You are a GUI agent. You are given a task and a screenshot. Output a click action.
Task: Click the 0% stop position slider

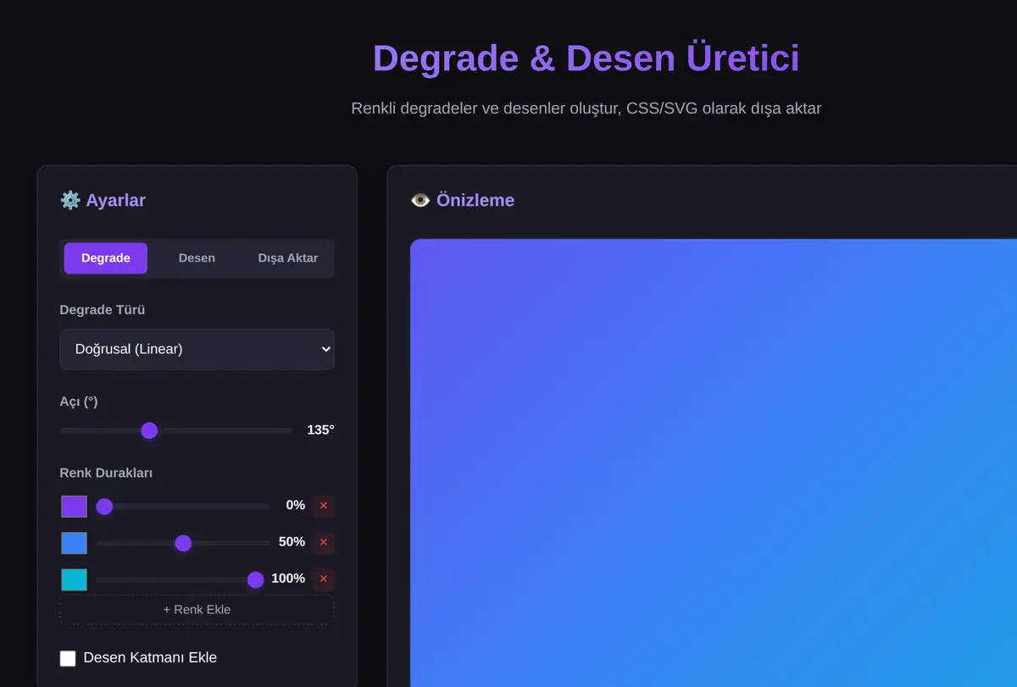coord(183,507)
